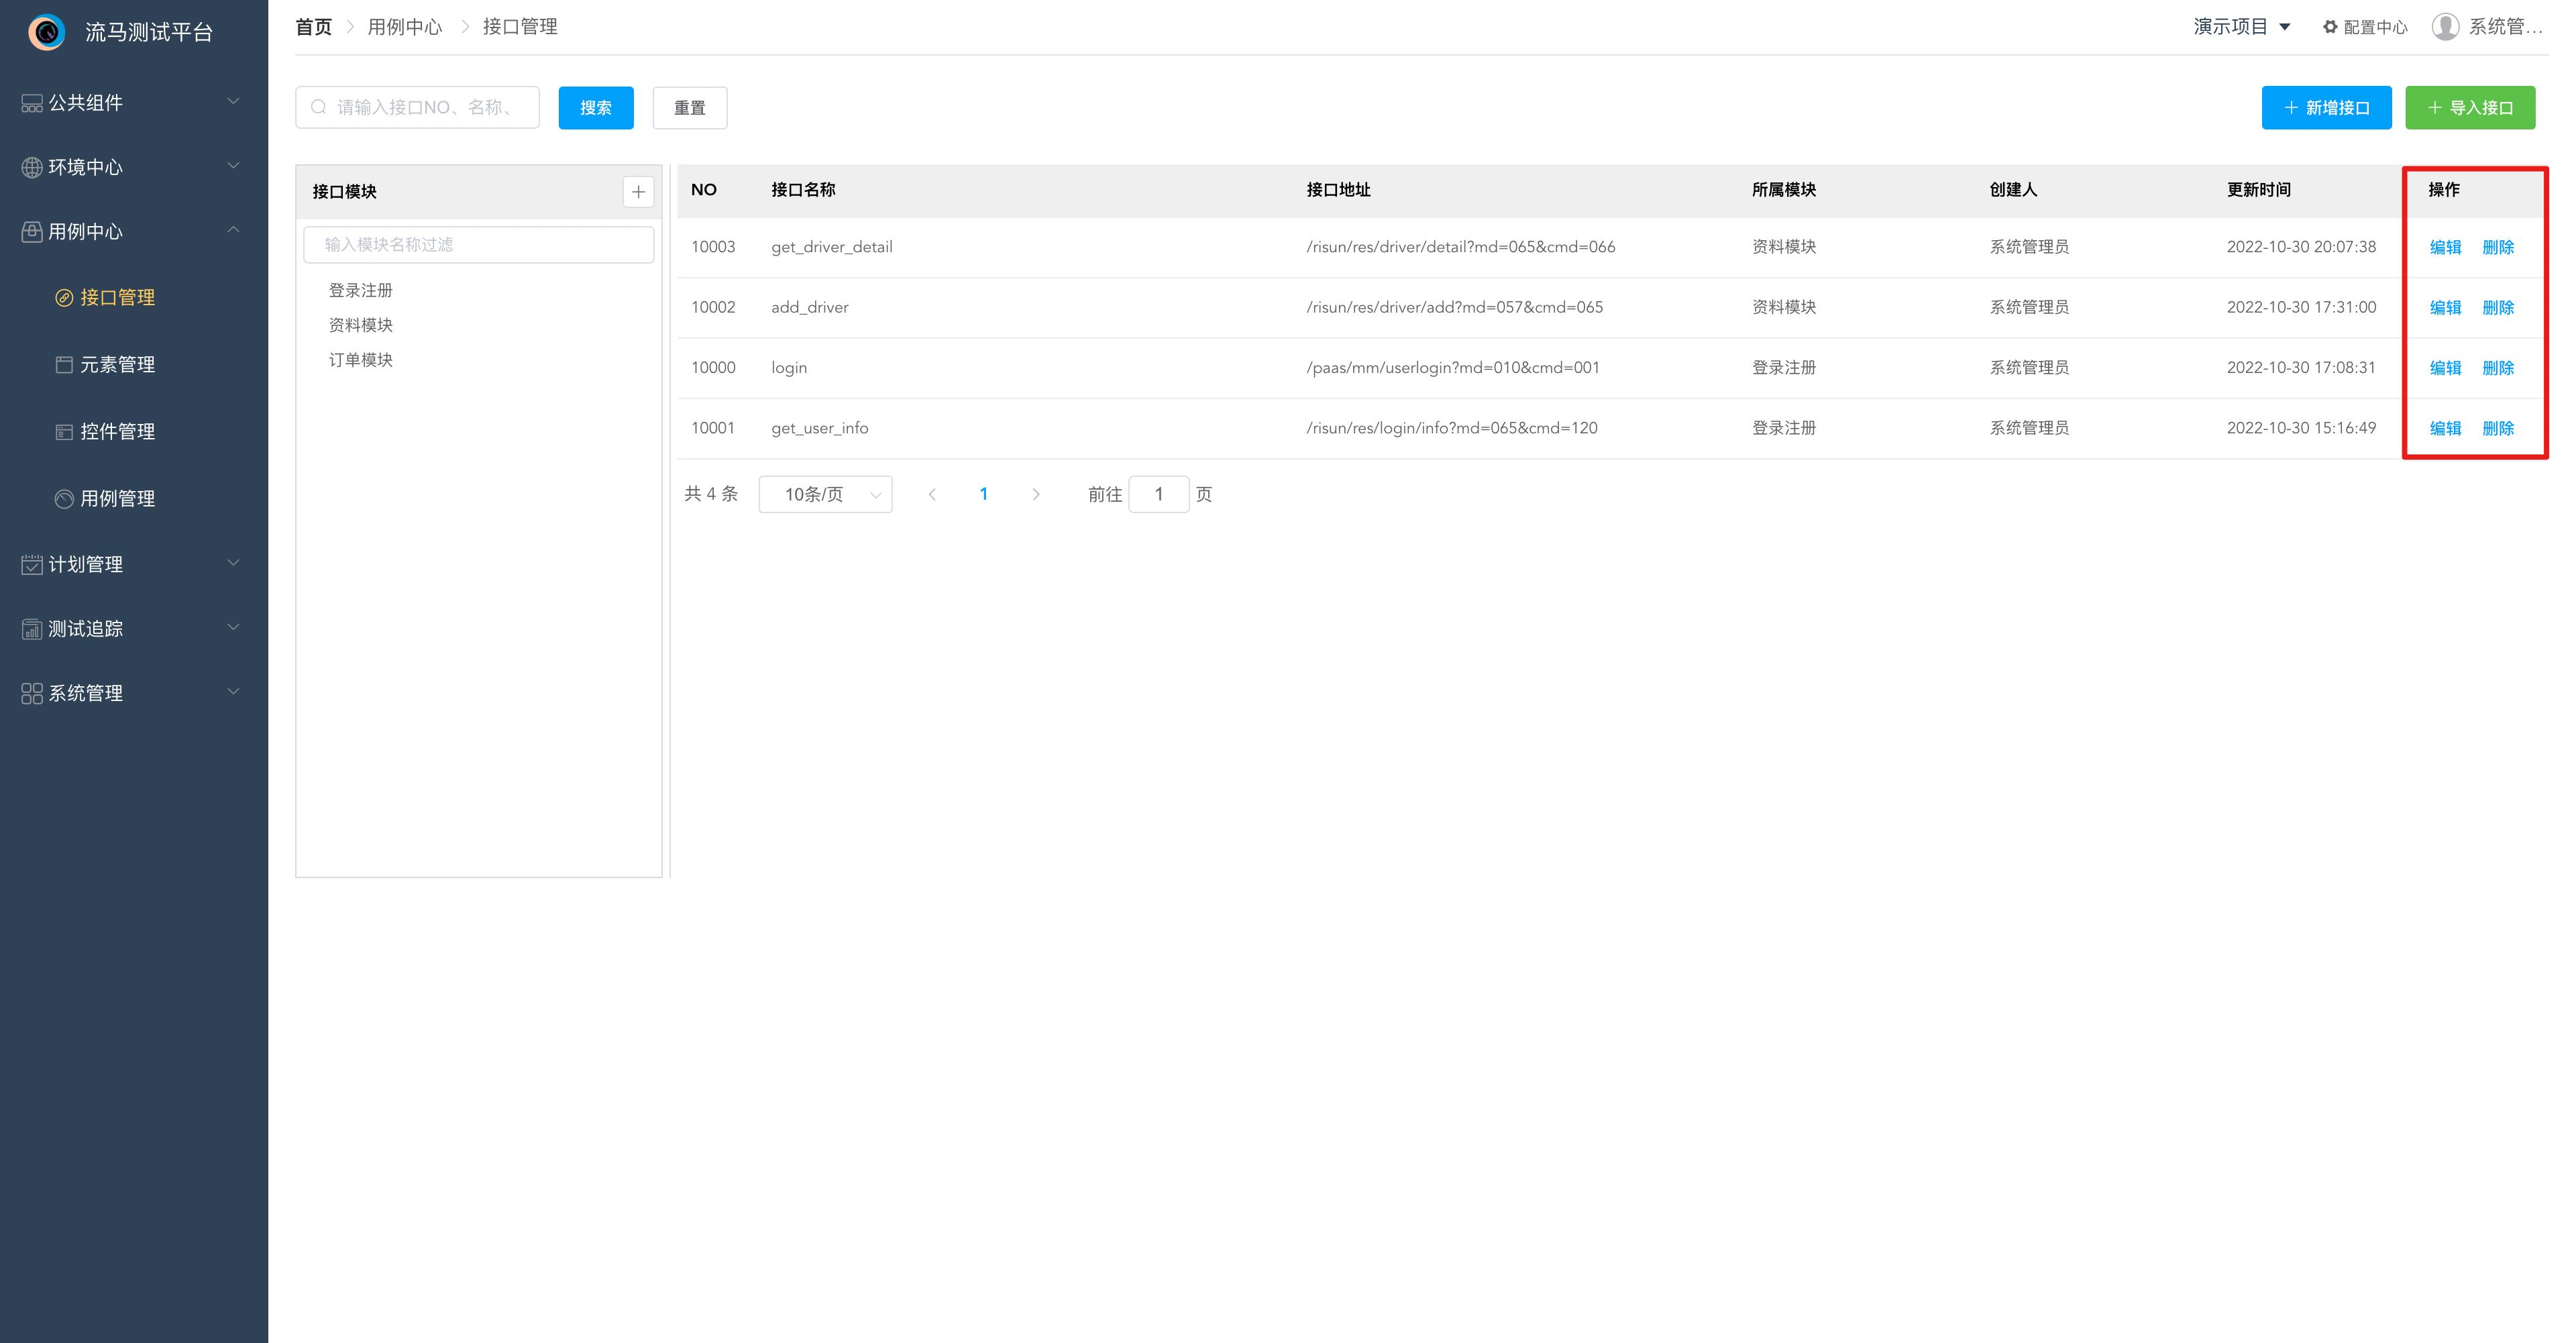Open the 10条/页 page size dropdown
2576x1343 pixels.
(825, 494)
